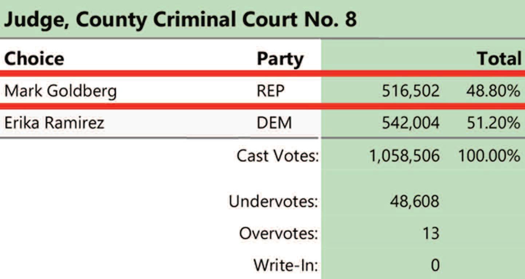This screenshot has height=279, width=525.
Task: Click the Judge, County Criminal Court No. 8 heading
Action: [x=180, y=20]
